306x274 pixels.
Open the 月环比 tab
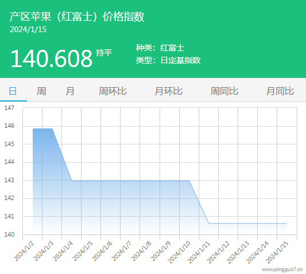[168, 91]
